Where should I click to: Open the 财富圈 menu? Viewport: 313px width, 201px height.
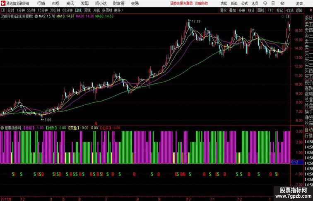(118, 3)
